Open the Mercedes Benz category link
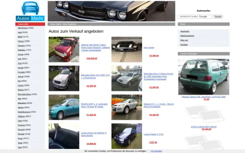The width and height of the screenshot is (245, 153). pos(24,94)
